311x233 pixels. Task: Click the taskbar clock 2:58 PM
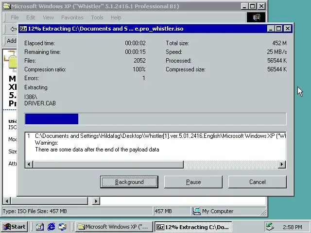point(293,227)
